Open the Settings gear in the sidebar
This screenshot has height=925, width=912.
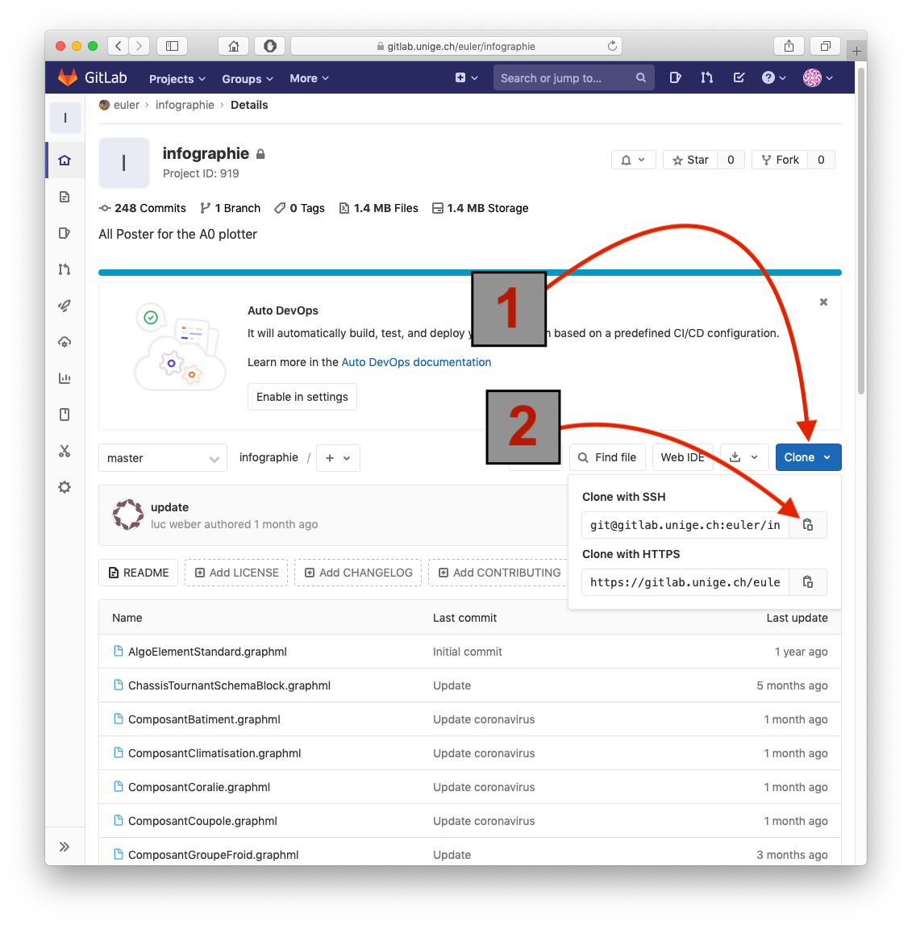(65, 487)
